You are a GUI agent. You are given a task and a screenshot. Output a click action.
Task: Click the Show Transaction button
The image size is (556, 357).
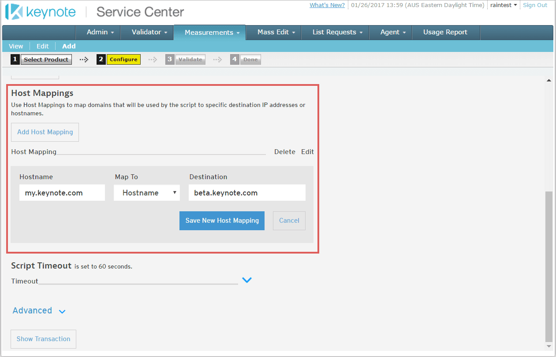tap(43, 339)
